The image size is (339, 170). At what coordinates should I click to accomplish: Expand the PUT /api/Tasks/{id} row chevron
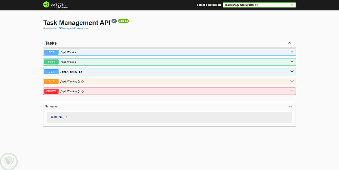tap(292, 81)
